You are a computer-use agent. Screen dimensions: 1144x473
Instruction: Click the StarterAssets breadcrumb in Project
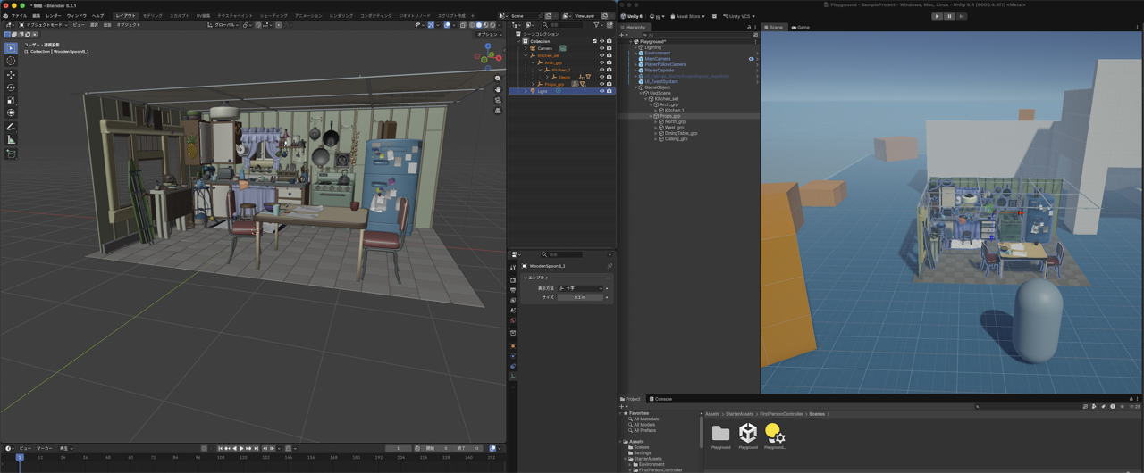(739, 414)
